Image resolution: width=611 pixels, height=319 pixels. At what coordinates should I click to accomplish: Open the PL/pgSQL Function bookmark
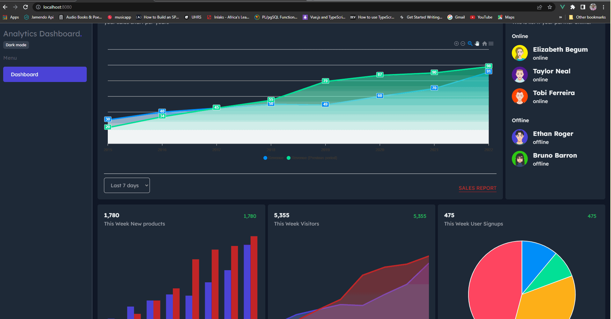click(x=276, y=17)
